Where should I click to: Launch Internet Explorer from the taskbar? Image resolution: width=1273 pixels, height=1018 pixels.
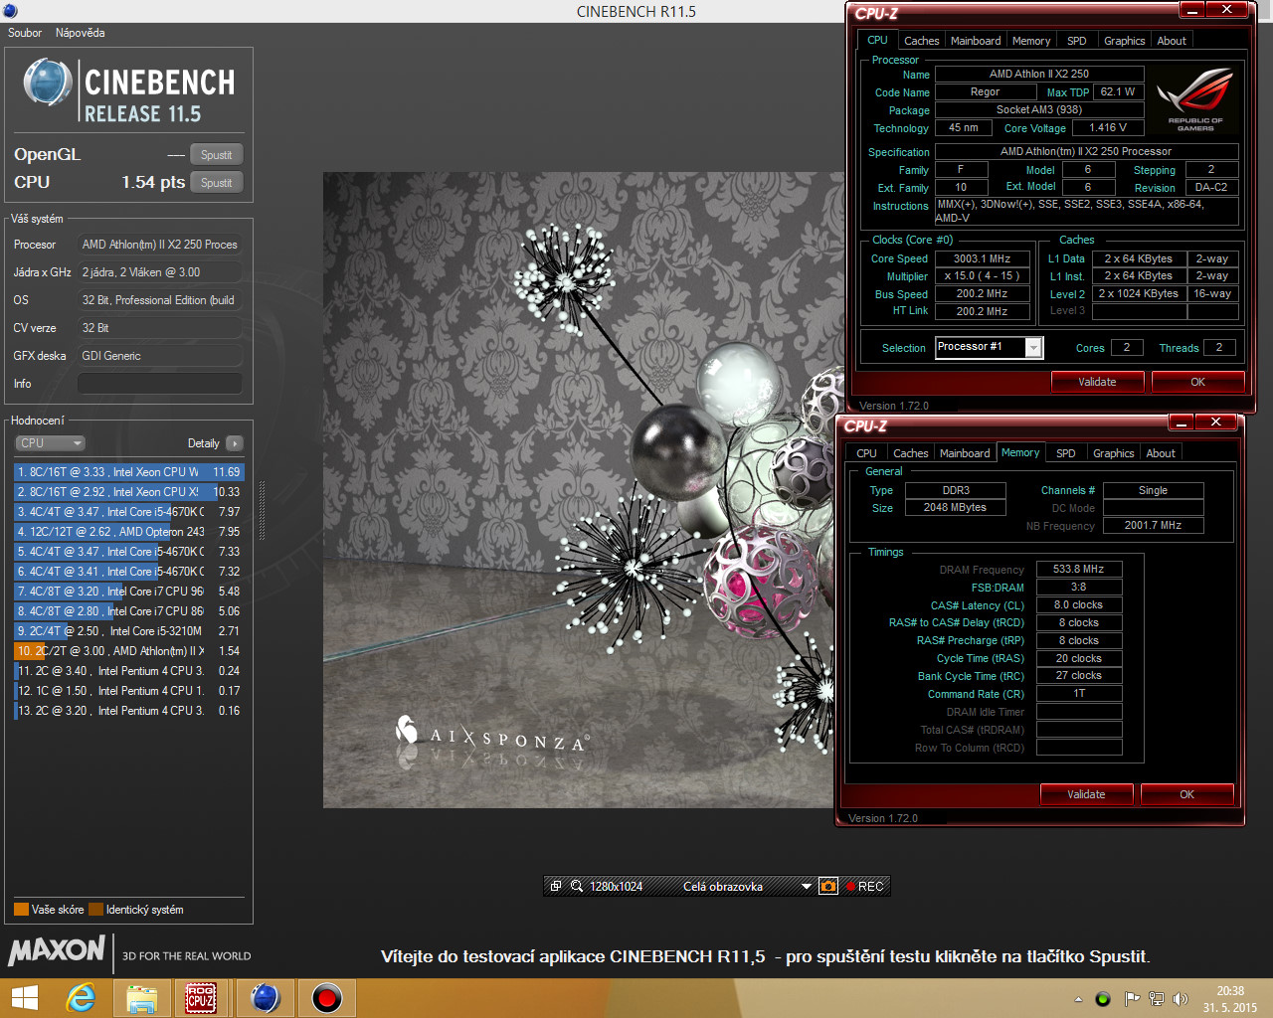coord(81,998)
